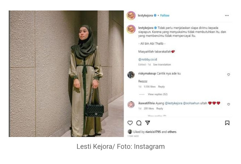
Task: Follow the lestykejora account
Action: 165,15
